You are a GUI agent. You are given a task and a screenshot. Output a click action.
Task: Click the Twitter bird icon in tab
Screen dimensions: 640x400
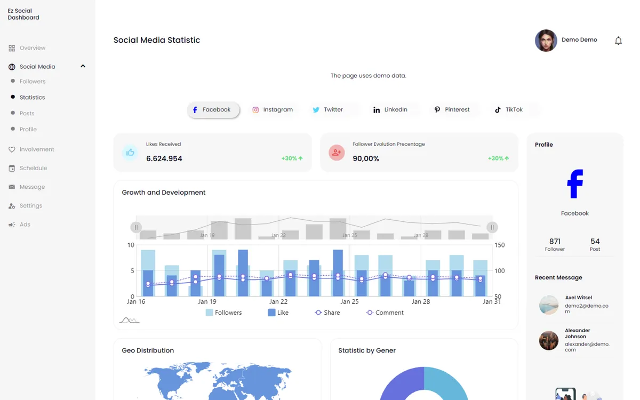(316, 110)
